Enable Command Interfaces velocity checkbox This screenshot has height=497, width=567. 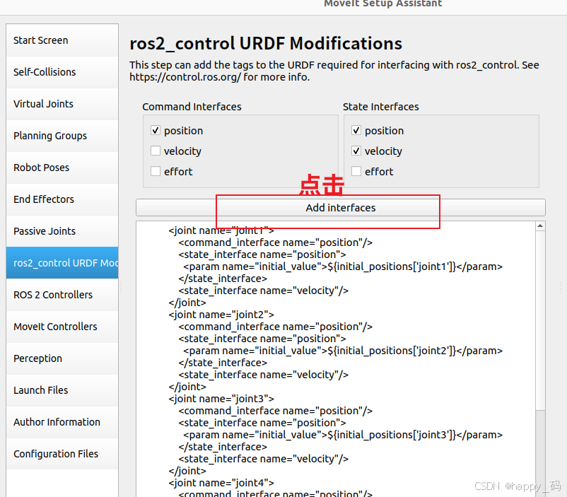point(156,151)
